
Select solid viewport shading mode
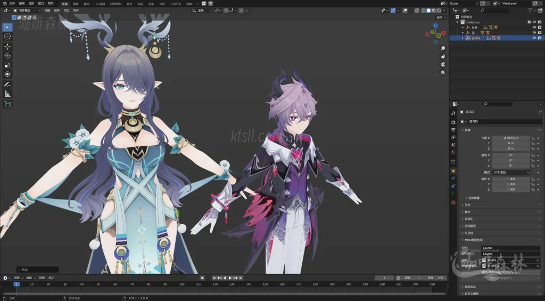click(x=428, y=11)
